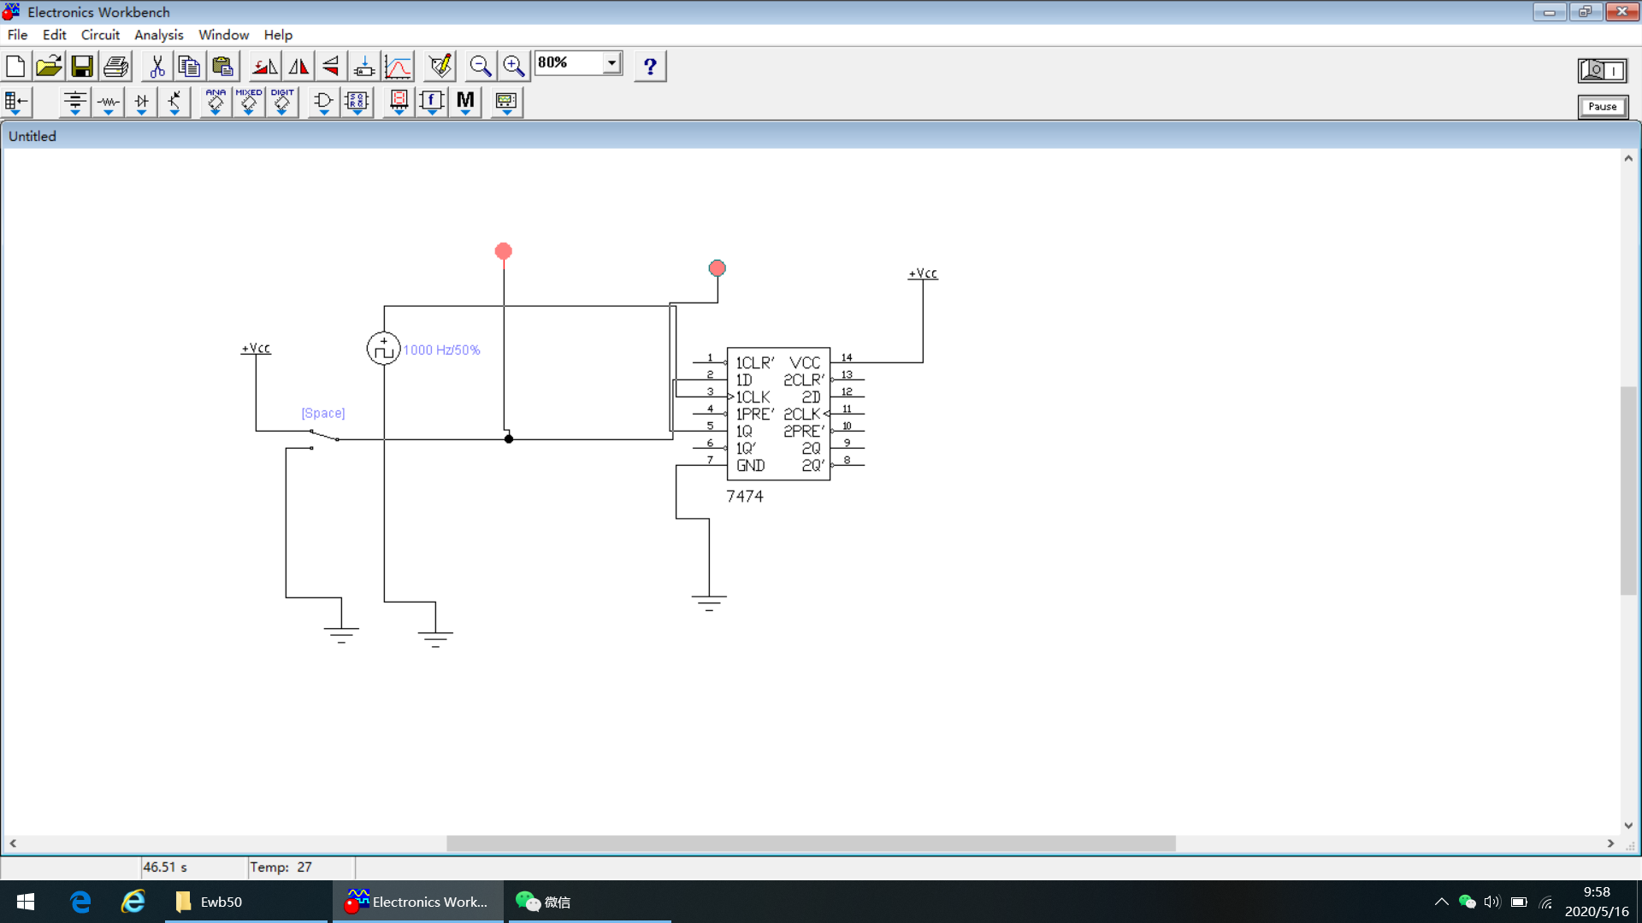Expand the 80% zoom dropdown

click(x=611, y=63)
